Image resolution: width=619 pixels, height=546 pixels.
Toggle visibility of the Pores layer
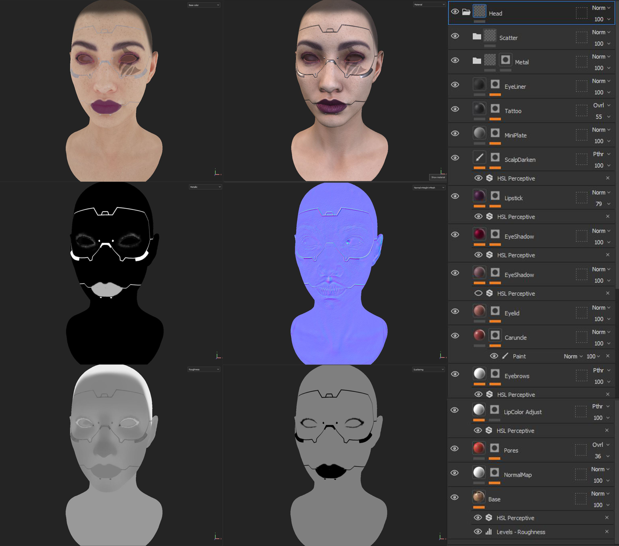pyautogui.click(x=454, y=448)
